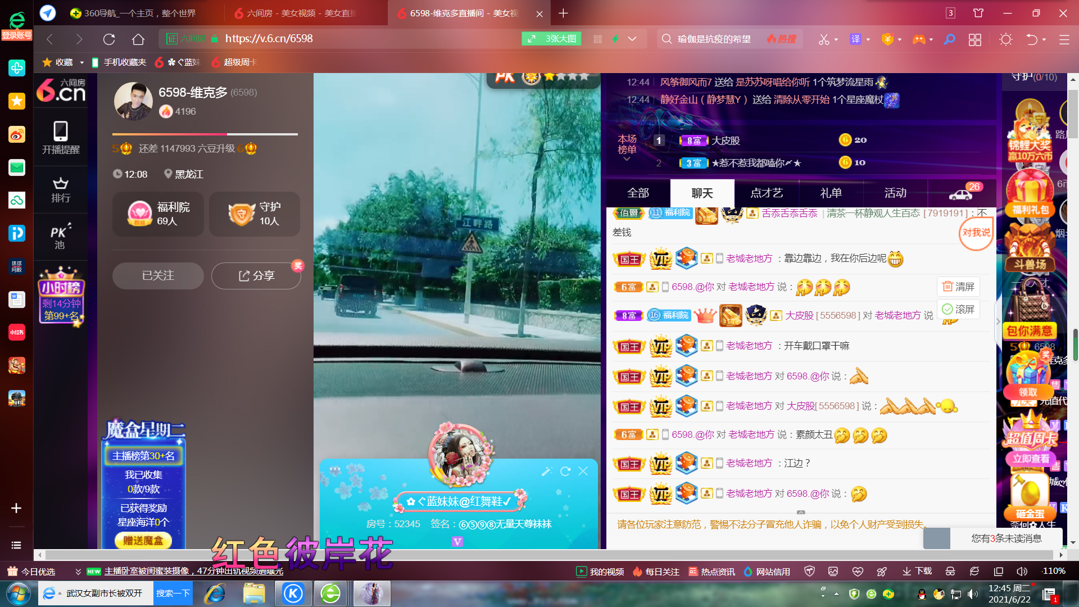The height and width of the screenshot is (607, 1079).
Task: Click the Weibo icon in left sidebar
Action: tap(17, 134)
